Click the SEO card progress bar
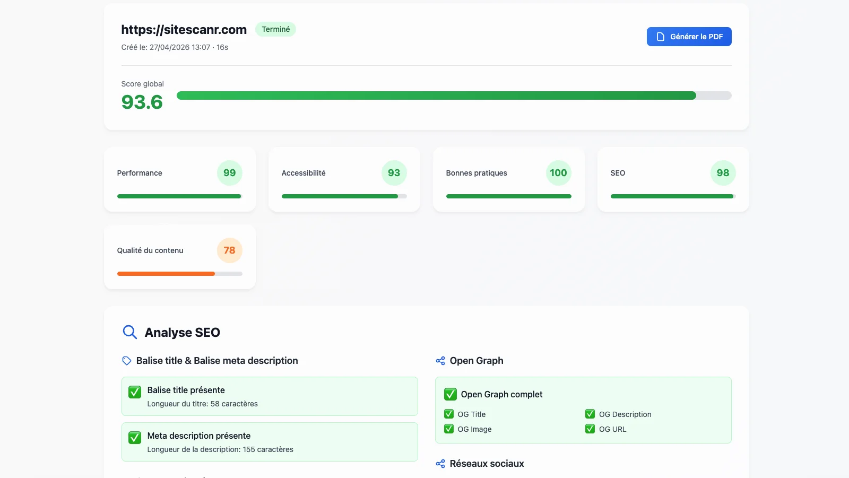The image size is (849, 478). click(673, 196)
